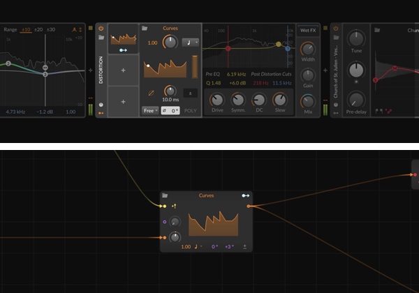Add a modulator in the bottom empty slot

click(x=123, y=102)
